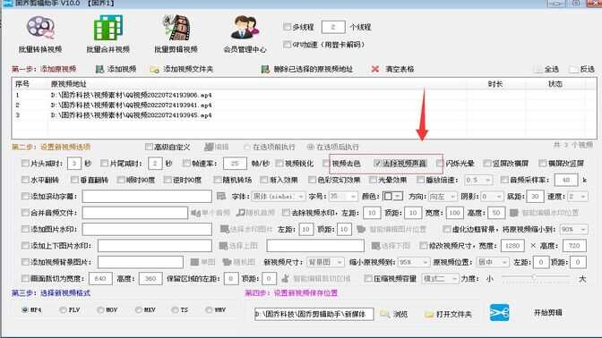
Task: Open 字体 font dropdown
Action: coord(279,196)
